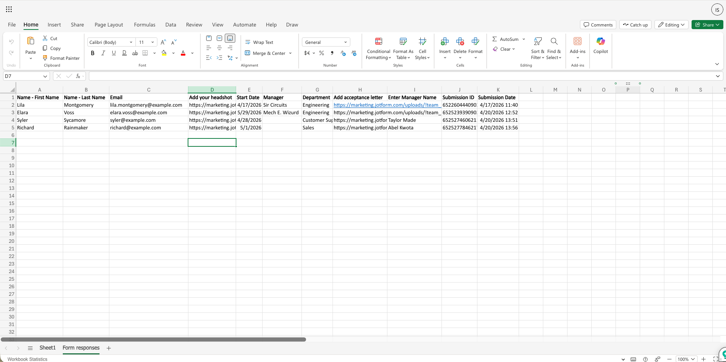Apply italic formatting
The image size is (726, 362).
pos(103,53)
